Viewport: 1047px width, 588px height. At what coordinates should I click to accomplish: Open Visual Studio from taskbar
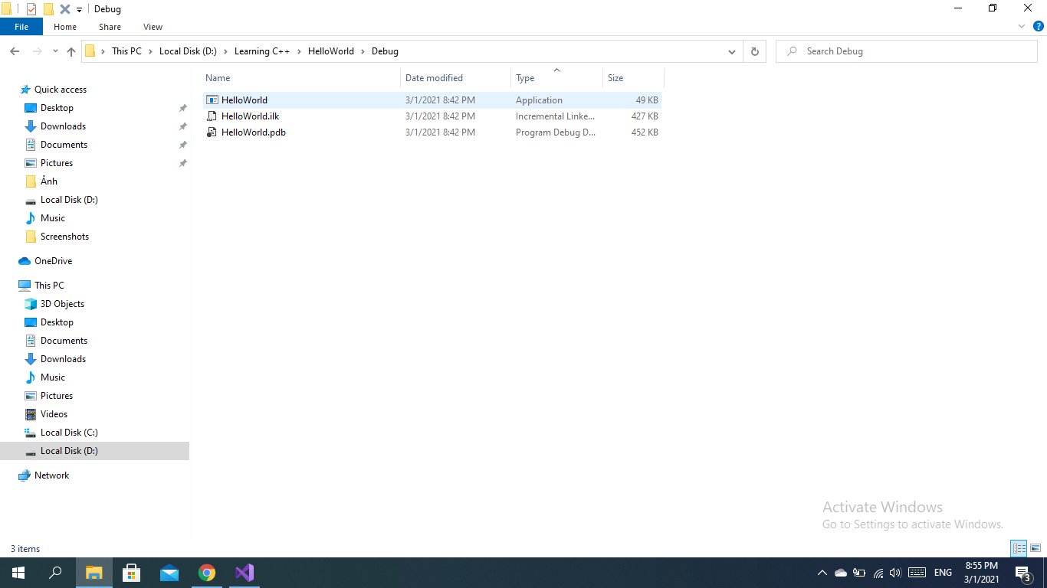[245, 573]
